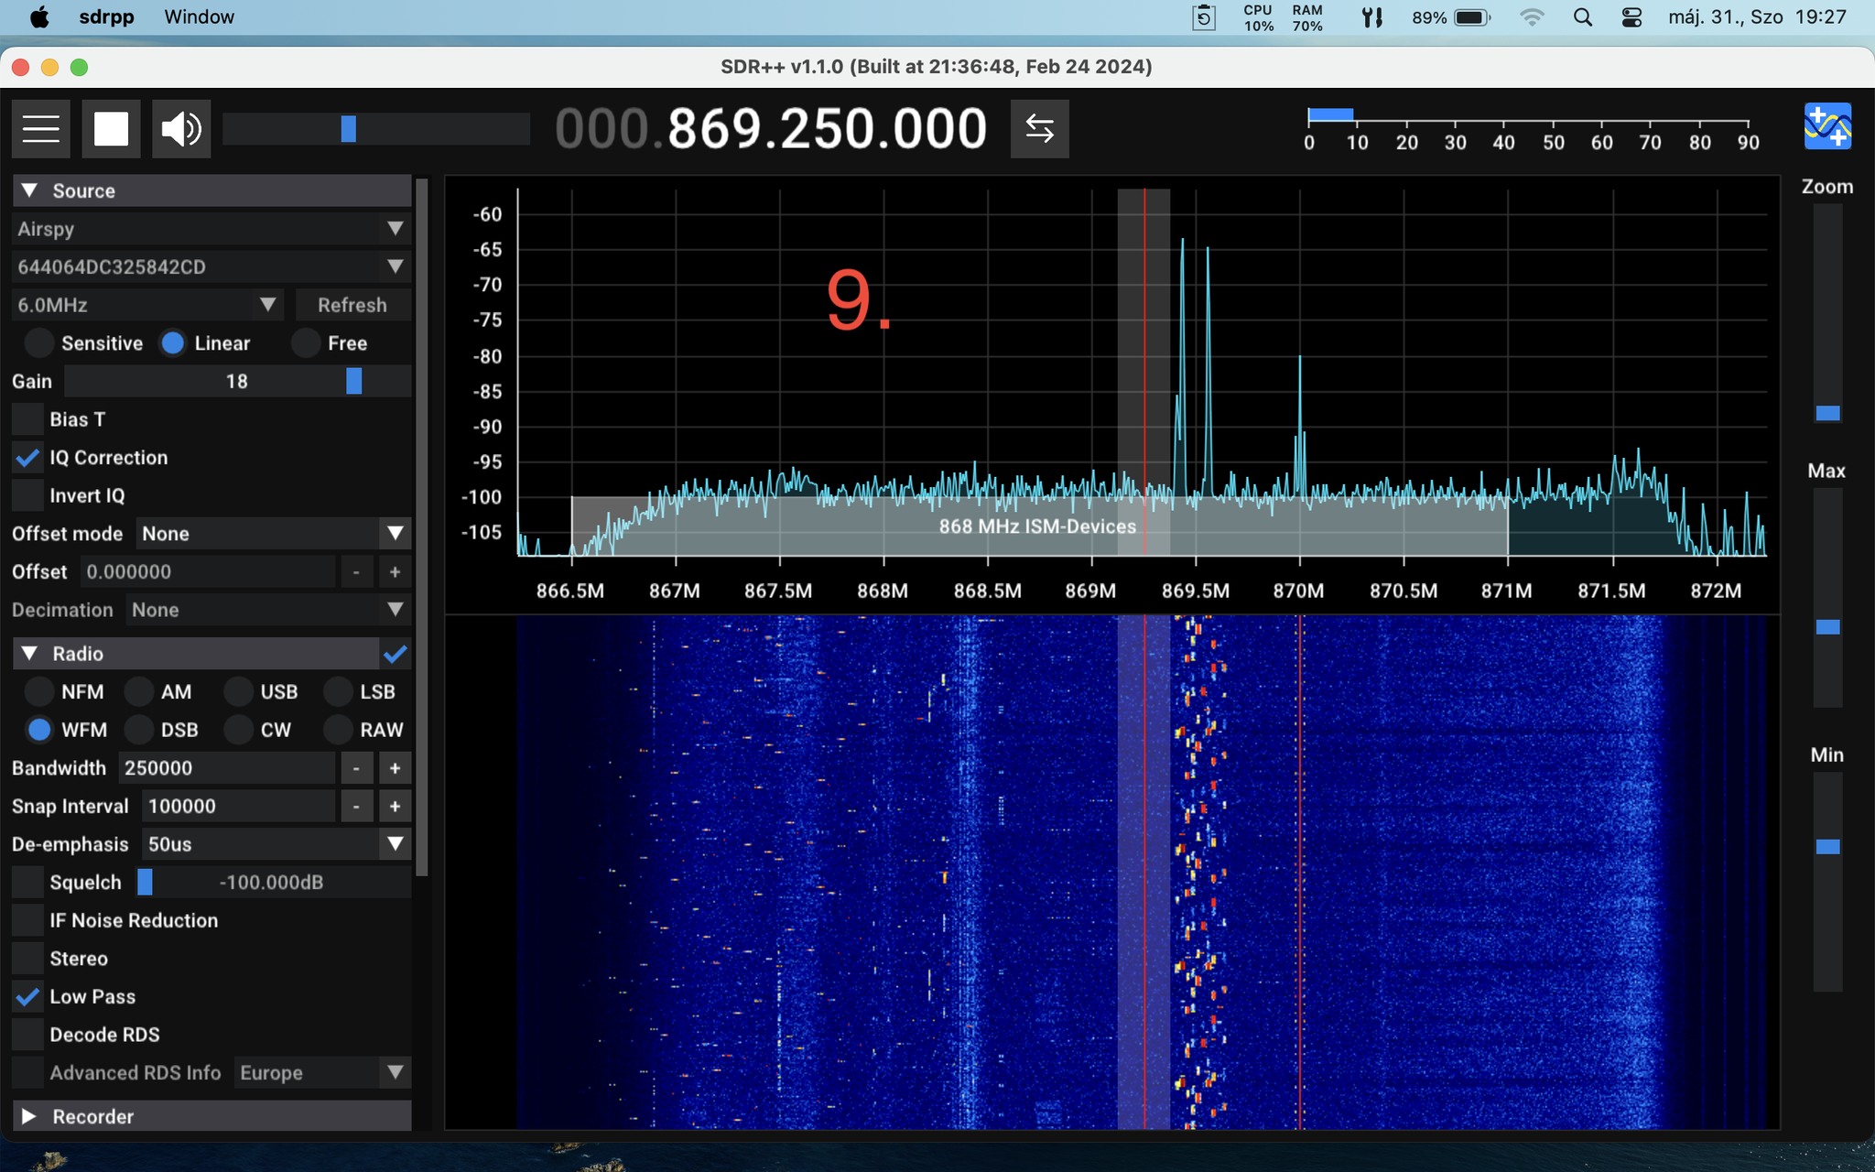The image size is (1875, 1172).
Task: Click the Refresh button
Action: 352,305
